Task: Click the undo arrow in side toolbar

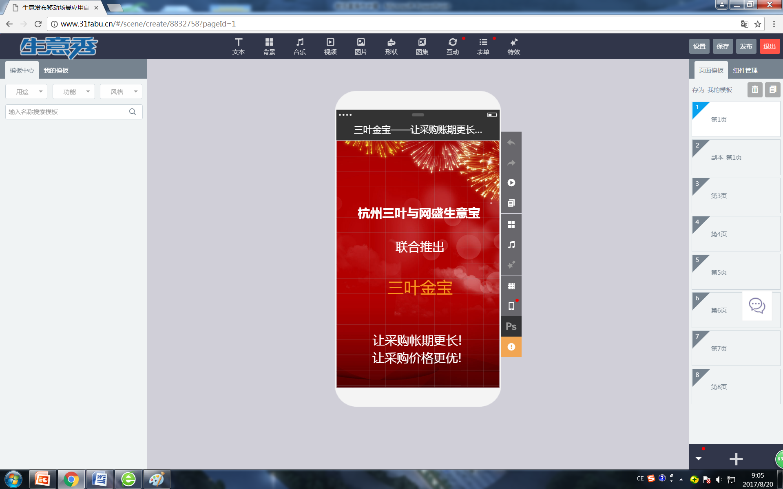Action: click(511, 143)
